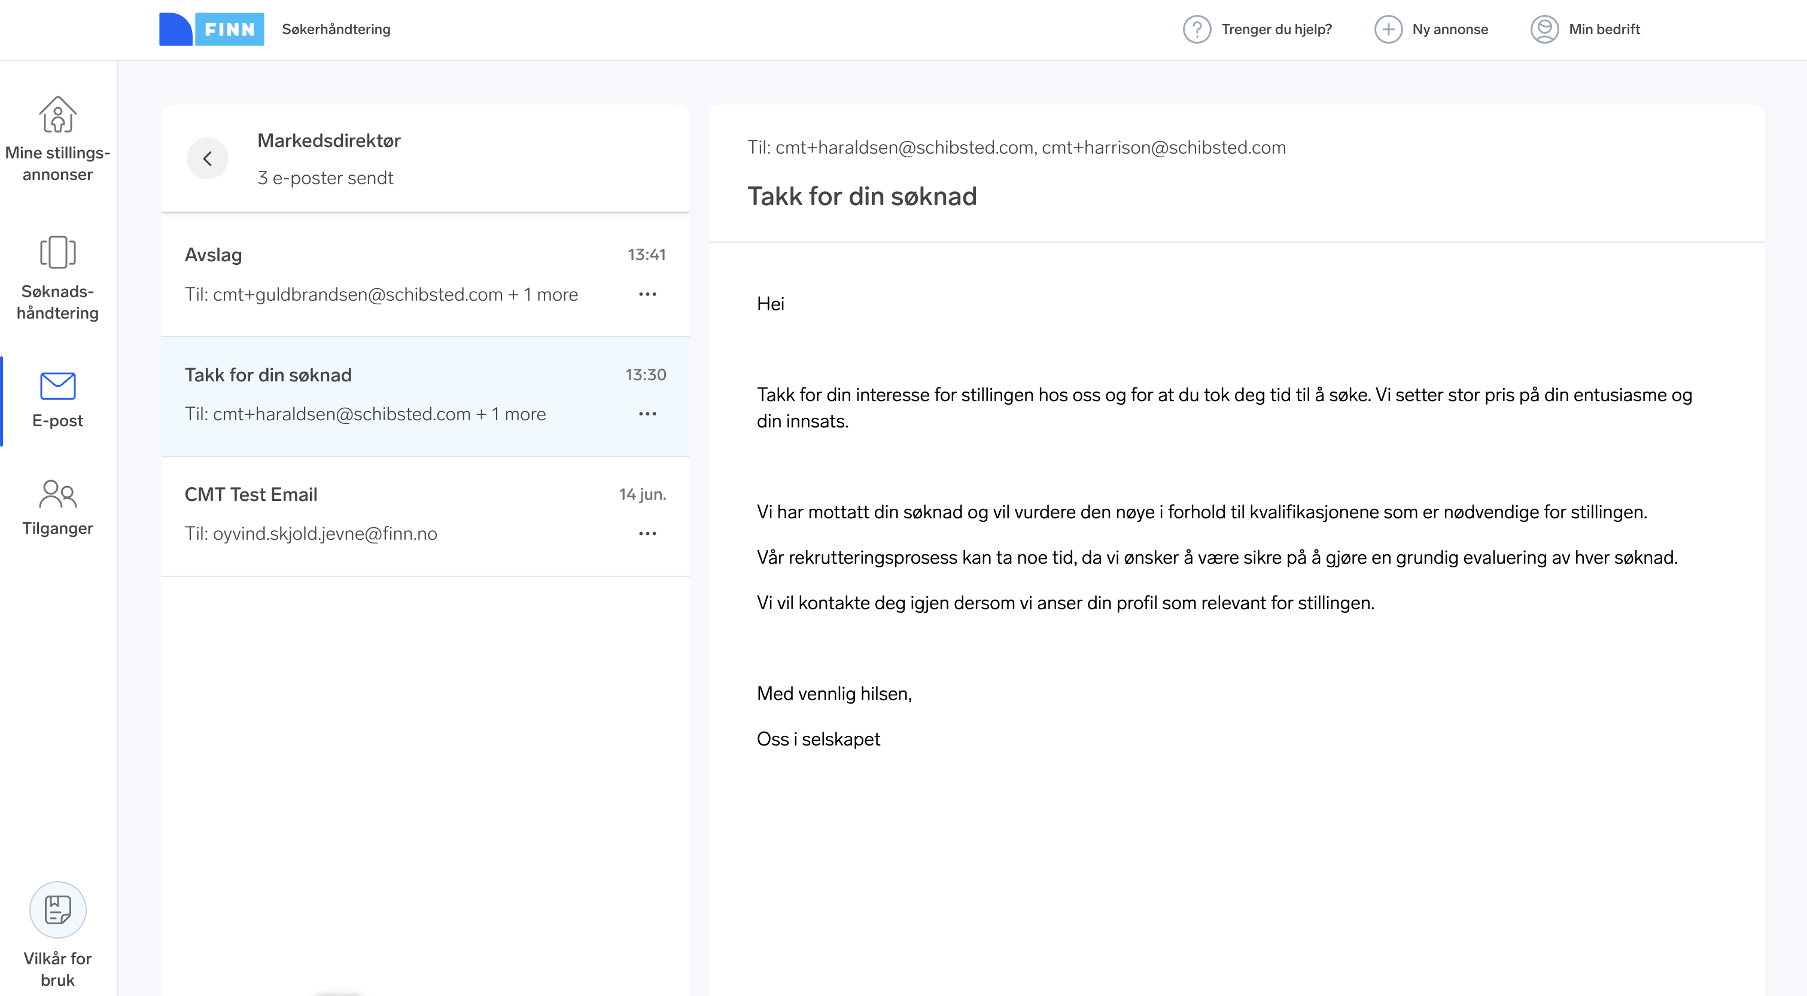This screenshot has width=1807, height=996.
Task: Select the E-post envelope icon
Action: point(57,386)
